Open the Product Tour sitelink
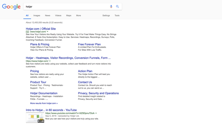 (x=38, y=82)
